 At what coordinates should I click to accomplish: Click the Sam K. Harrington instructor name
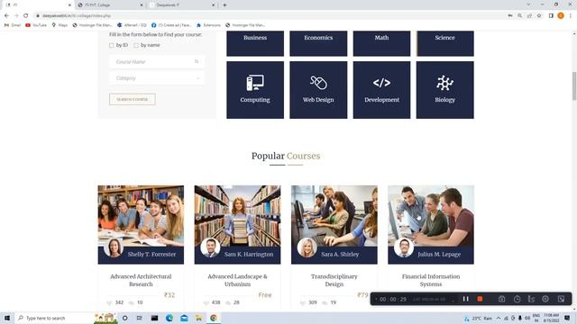(249, 254)
